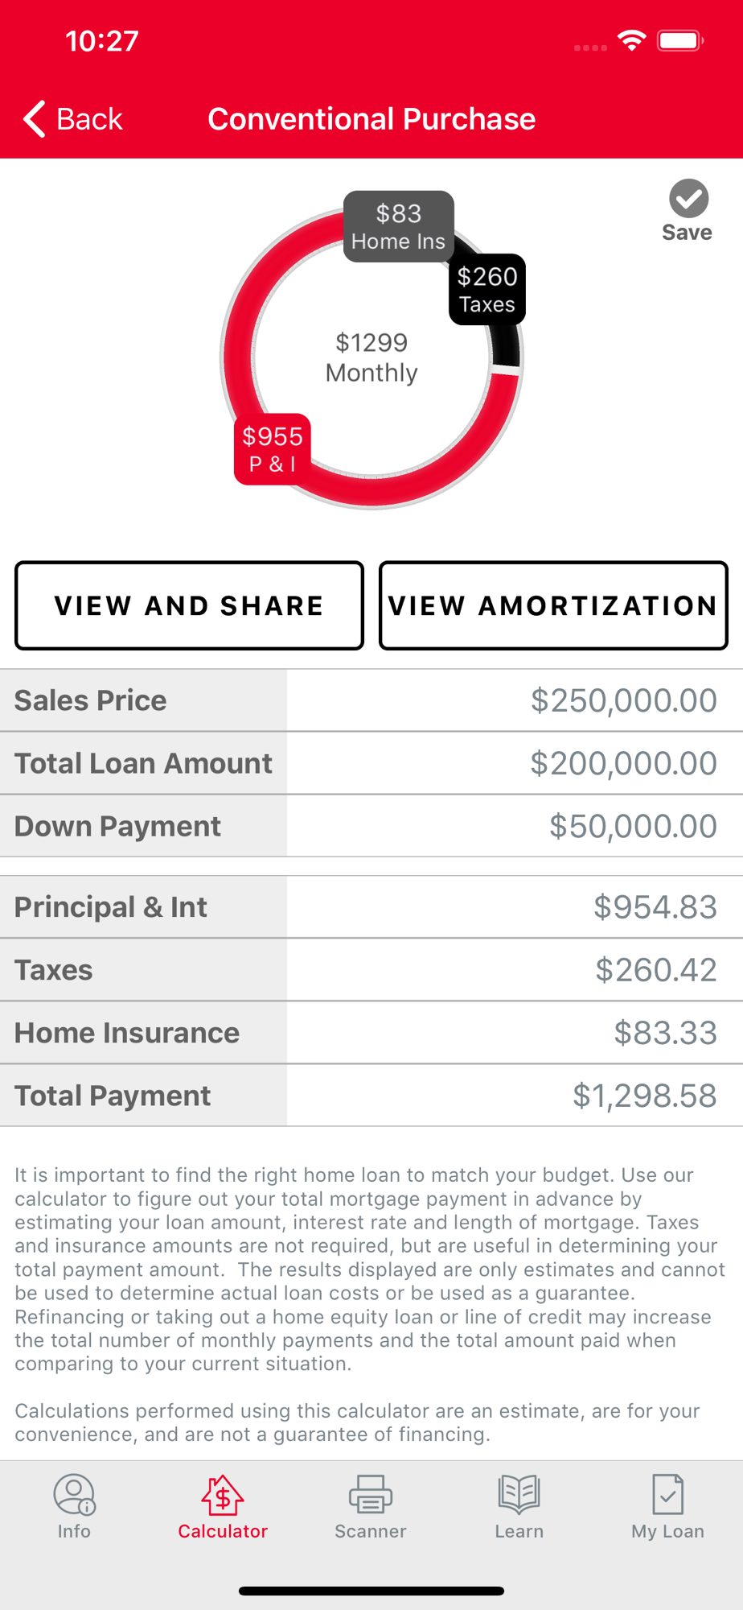Tap the Back chevron arrow
Image resolution: width=743 pixels, height=1610 pixels.
point(34,119)
